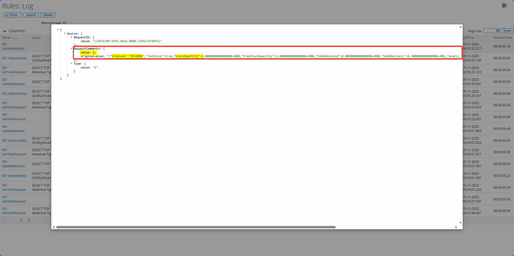Go to the previous page chevron

(x=13, y=221)
